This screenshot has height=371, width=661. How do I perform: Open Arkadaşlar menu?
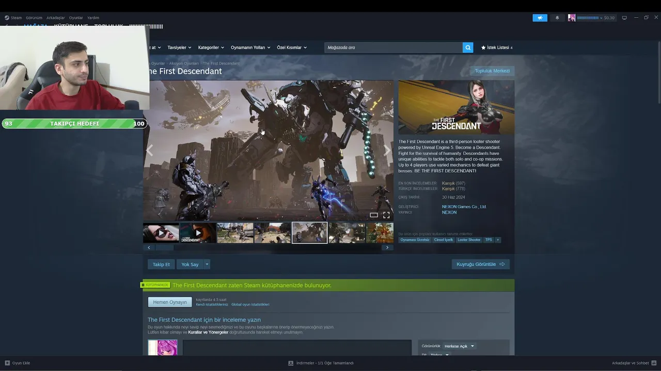[x=56, y=18]
